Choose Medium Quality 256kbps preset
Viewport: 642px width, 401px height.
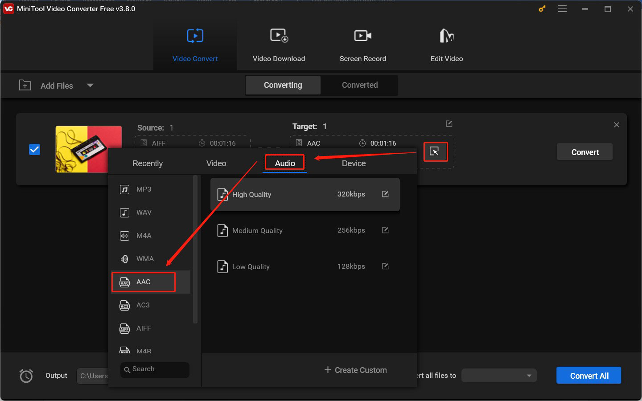click(x=305, y=230)
